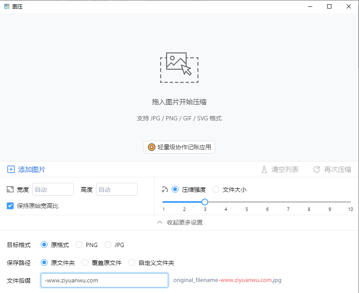This screenshot has width=359, height=293.
Task: Click the 文件后缀 suffix input box
Action: [104, 280]
